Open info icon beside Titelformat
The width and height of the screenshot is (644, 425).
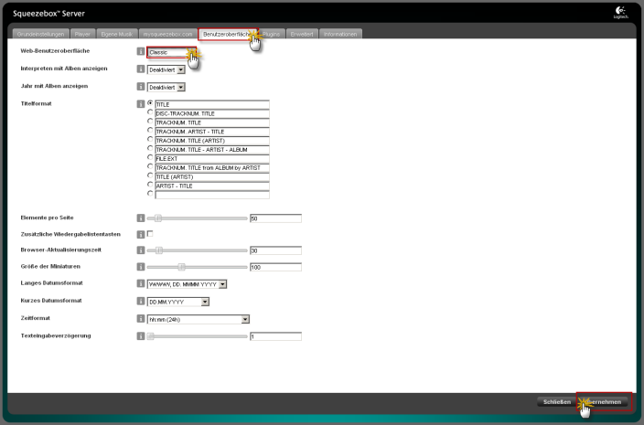click(x=140, y=104)
